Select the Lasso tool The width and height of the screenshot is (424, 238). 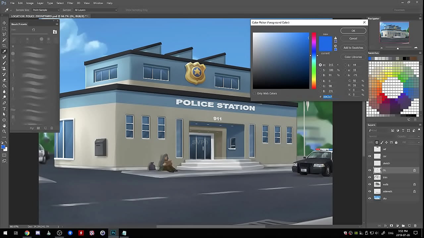pyautogui.click(x=4, y=35)
